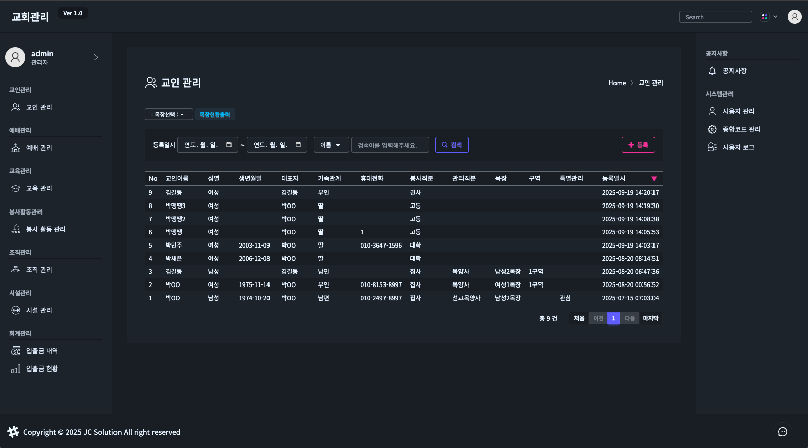Toggle sort order arrow on 등록일시 column
Viewport: 808px width, 448px height.
pos(654,179)
